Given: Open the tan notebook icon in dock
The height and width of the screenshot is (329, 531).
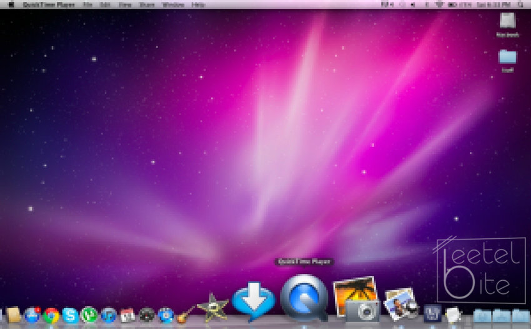Looking at the screenshot, I should [x=14, y=315].
